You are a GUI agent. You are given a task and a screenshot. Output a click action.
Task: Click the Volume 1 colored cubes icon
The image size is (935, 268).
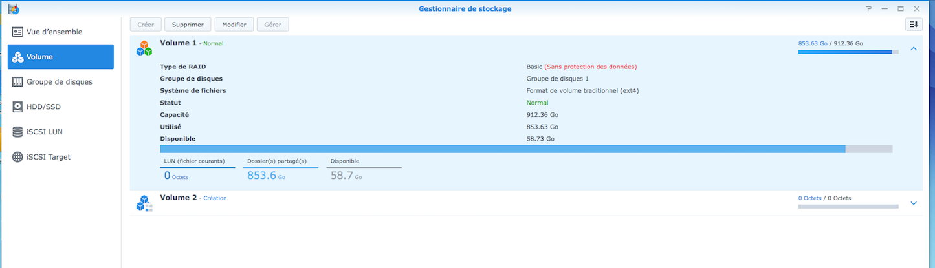pos(144,48)
